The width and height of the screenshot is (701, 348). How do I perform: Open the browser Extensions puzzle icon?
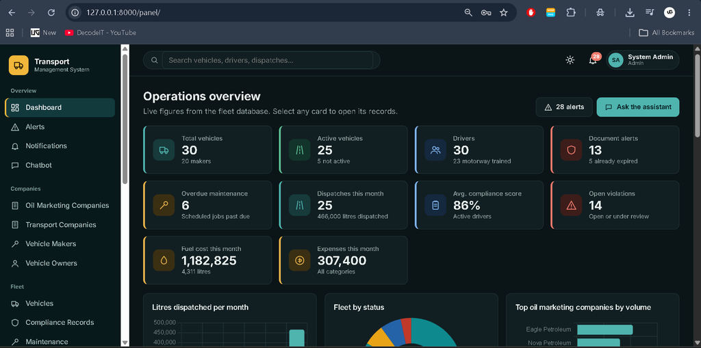click(570, 12)
